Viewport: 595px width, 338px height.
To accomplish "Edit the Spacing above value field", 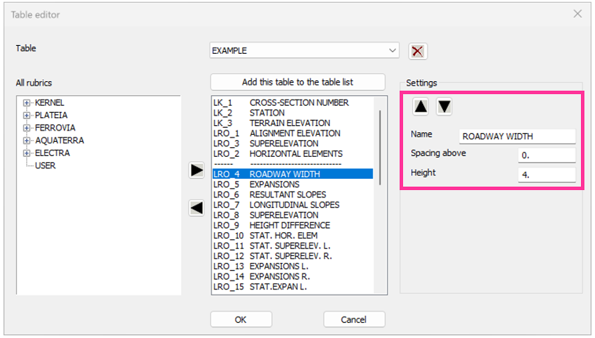I will 547,155.
